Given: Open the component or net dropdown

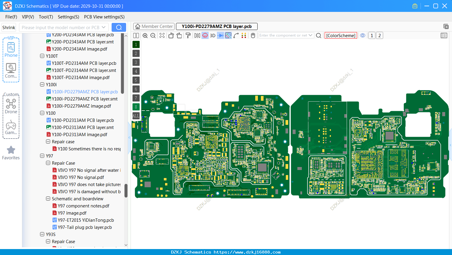Looking at the screenshot, I should pos(310,35).
